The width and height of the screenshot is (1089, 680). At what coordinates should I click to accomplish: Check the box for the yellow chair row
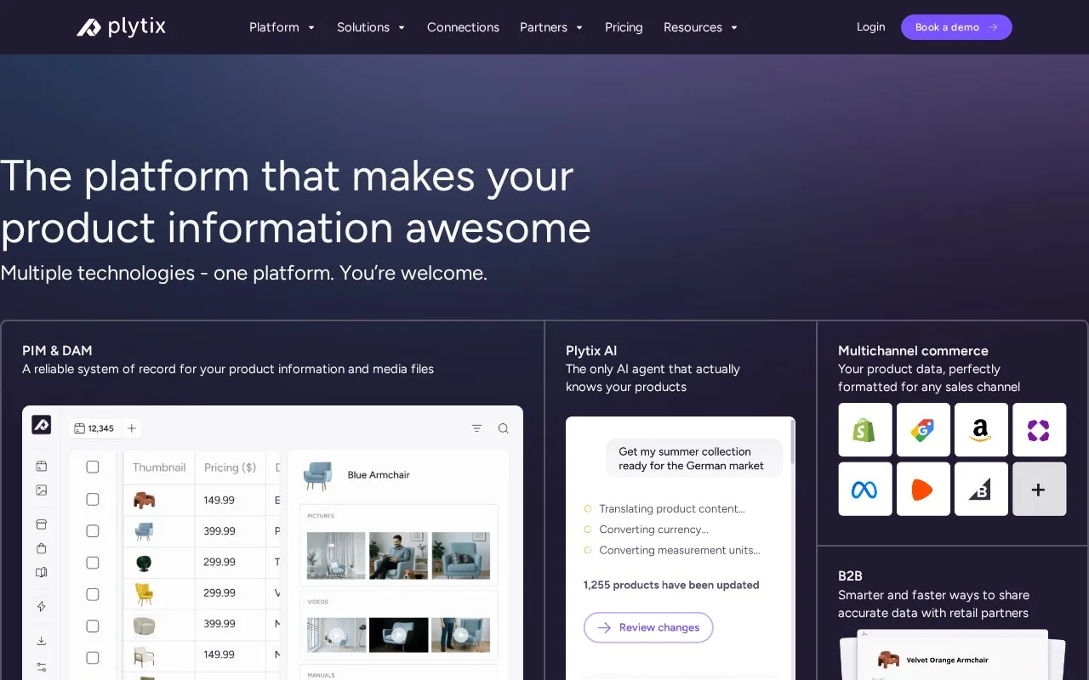[93, 594]
